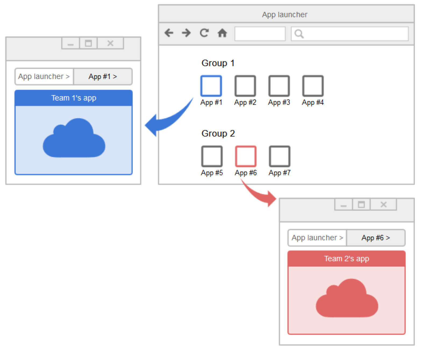Image resolution: width=424 pixels, height=351 pixels.
Task: Click the Team 2's app header
Action: click(347, 259)
